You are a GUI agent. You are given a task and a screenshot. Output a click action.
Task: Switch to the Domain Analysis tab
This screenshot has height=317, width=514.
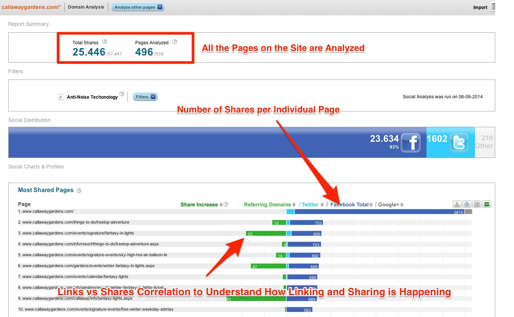tap(86, 7)
